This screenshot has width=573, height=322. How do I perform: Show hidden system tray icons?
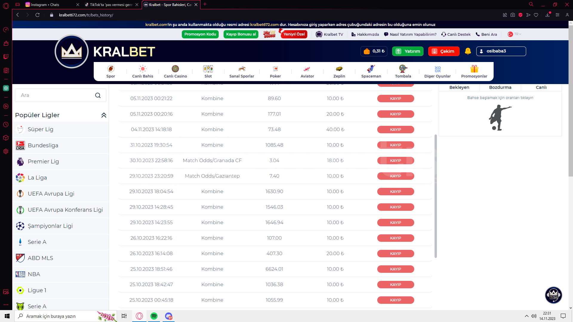(x=526, y=316)
